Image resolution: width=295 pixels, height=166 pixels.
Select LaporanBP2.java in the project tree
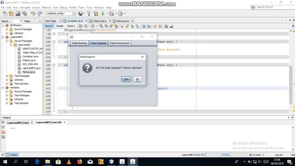click(31, 68)
